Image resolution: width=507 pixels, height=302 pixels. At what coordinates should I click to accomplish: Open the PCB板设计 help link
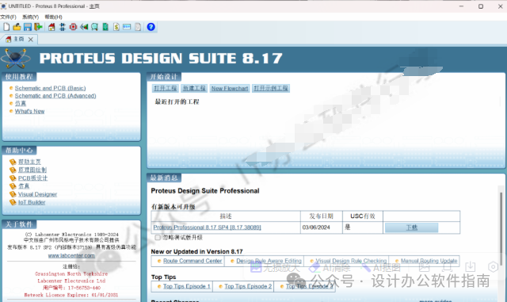pyautogui.click(x=32, y=178)
